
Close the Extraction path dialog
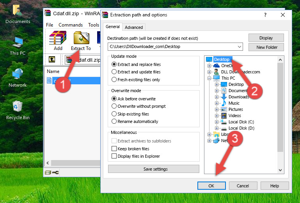pos(283,15)
